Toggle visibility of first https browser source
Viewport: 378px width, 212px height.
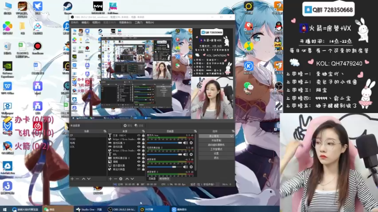[139, 139]
